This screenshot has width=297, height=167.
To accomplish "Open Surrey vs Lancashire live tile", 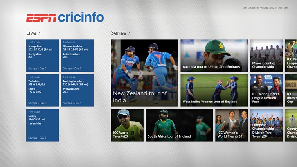I will pyautogui.click(x=42, y=125).
